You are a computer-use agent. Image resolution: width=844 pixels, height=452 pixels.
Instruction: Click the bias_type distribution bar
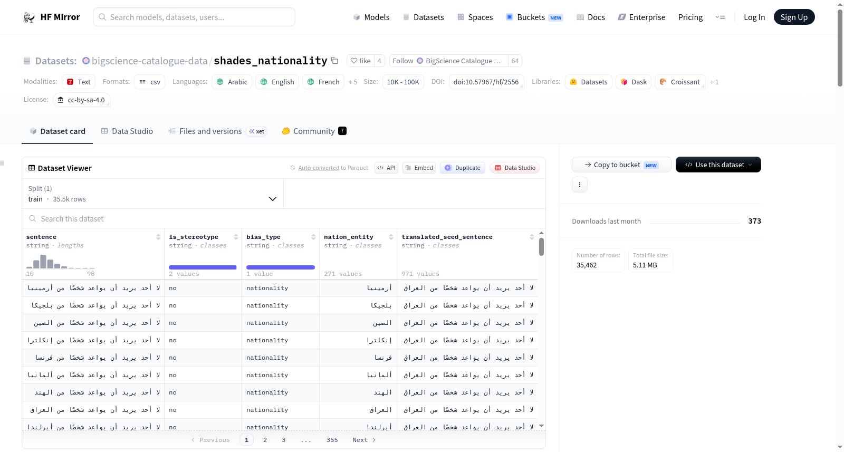[281, 267]
